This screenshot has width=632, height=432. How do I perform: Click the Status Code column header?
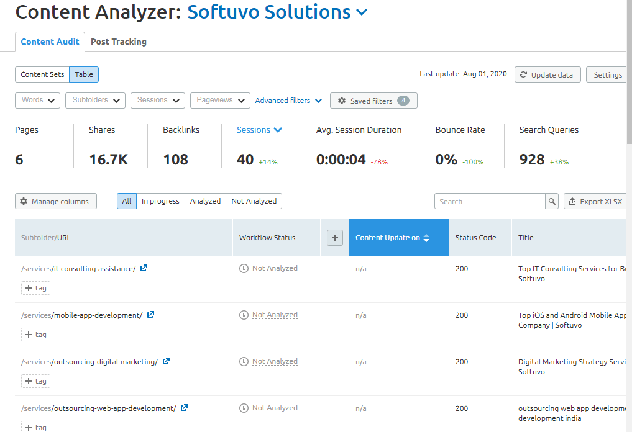pyautogui.click(x=480, y=238)
